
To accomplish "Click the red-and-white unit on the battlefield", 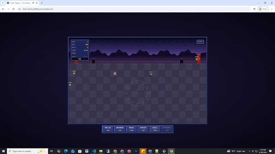I will click(115, 74).
